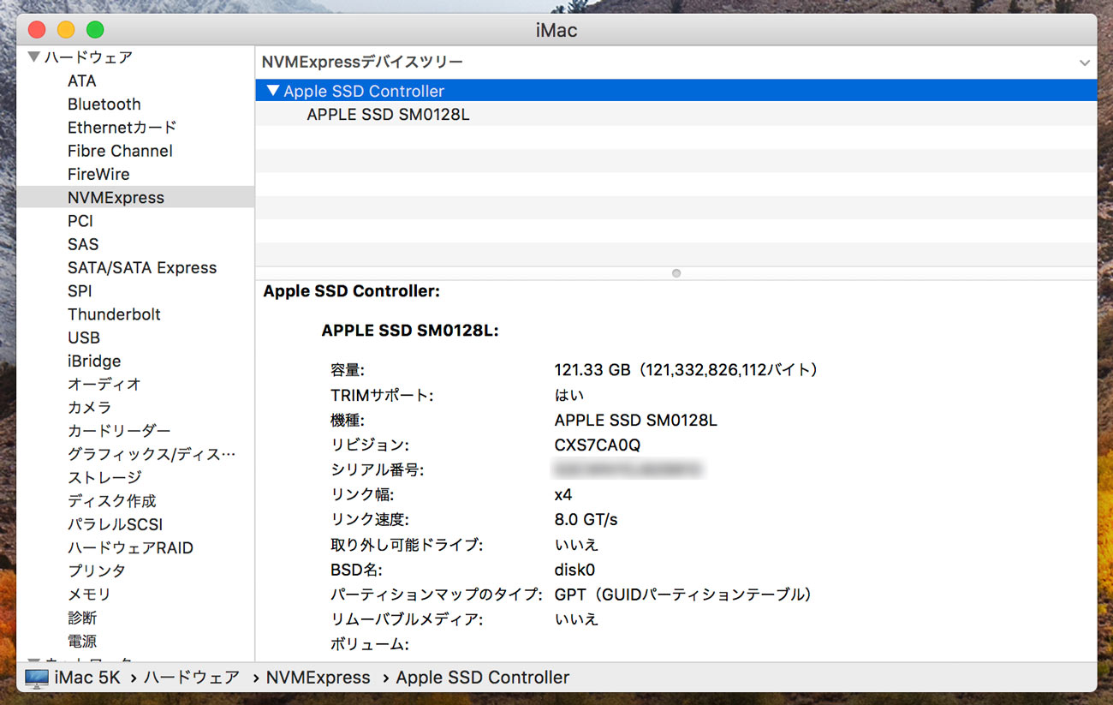Open Thunderbolt in the sidebar
Viewport: 1113px width, 705px height.
pyautogui.click(x=114, y=314)
